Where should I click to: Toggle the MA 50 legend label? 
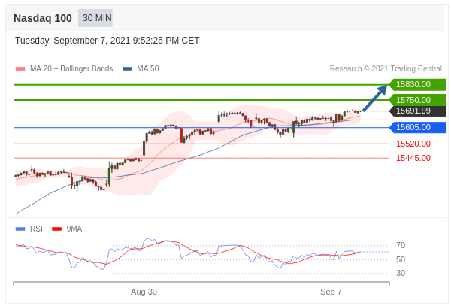pos(147,69)
